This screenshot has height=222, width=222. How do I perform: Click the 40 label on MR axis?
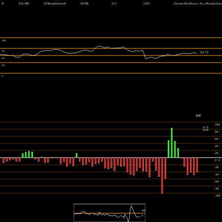point(217,146)
